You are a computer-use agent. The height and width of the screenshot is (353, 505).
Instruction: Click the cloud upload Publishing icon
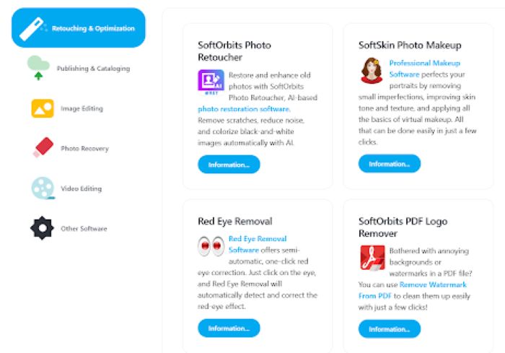pos(38,68)
